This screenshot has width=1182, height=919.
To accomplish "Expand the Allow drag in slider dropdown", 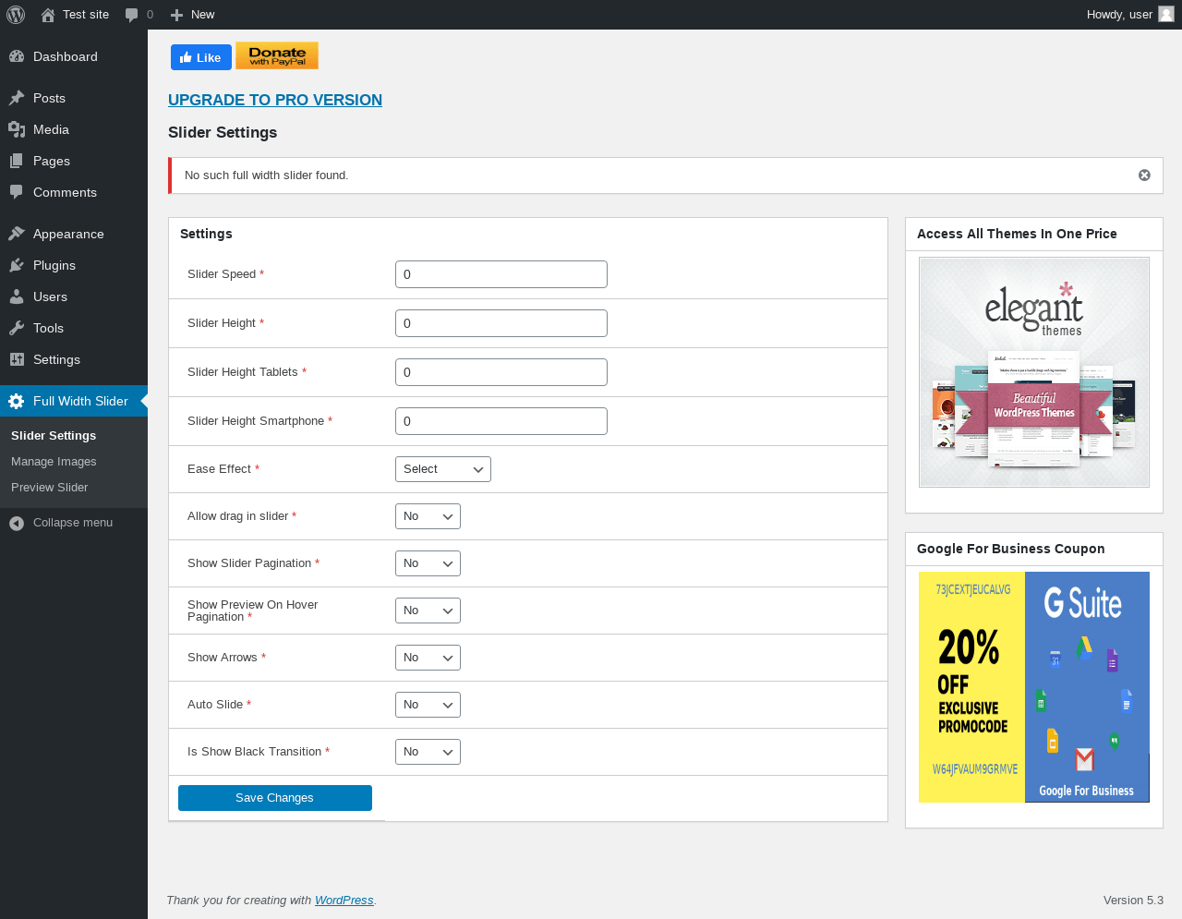I will 428,516.
